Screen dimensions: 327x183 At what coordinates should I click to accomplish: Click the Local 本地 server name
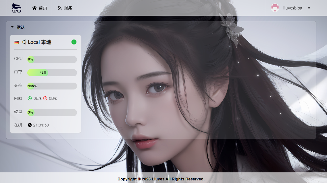click(x=39, y=42)
